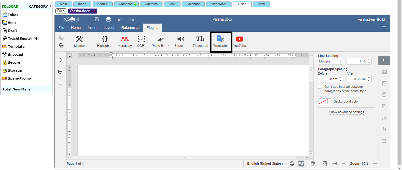
Task: Open Chart settings in right sidebar
Action: point(384,118)
